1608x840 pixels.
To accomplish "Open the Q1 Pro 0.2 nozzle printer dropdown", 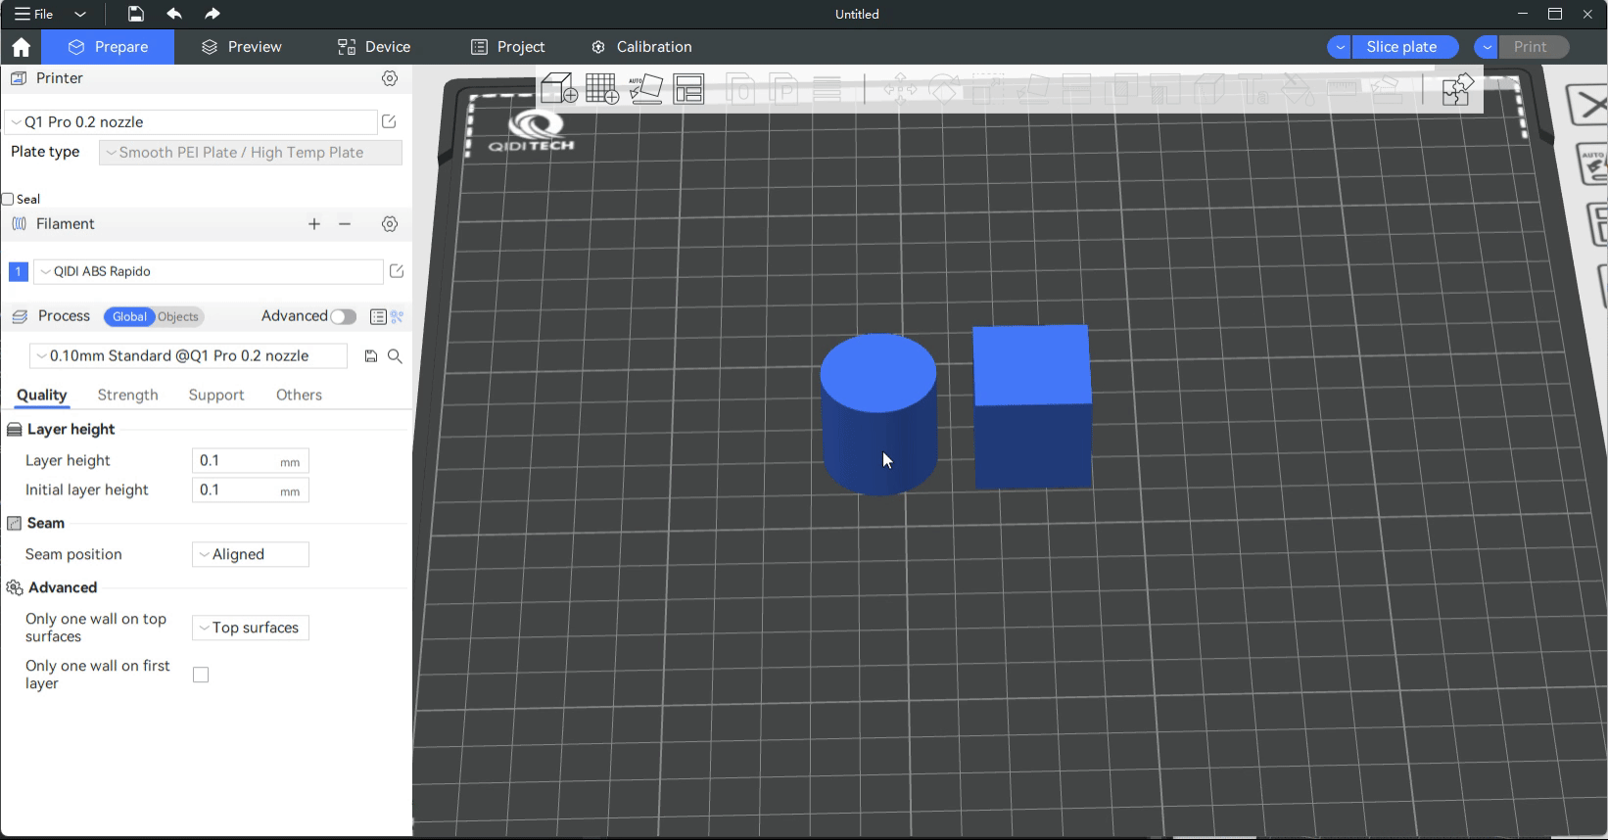I will tap(191, 122).
